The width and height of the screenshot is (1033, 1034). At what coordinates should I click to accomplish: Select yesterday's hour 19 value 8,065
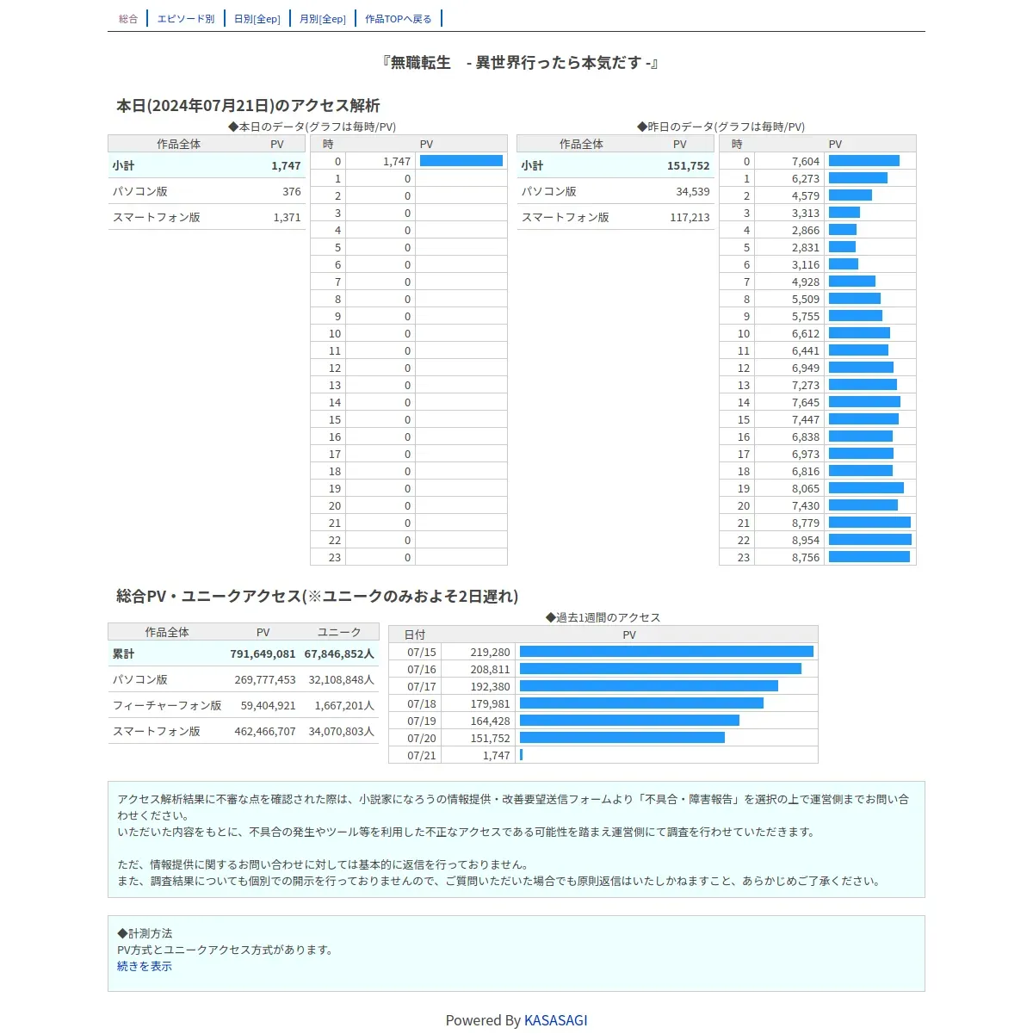click(806, 488)
